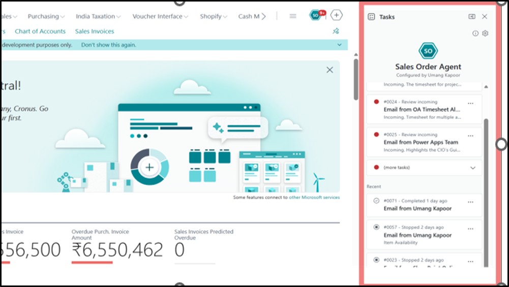Open Email from Power Apps Team task
This screenshot has height=287, width=509.
click(x=424, y=142)
